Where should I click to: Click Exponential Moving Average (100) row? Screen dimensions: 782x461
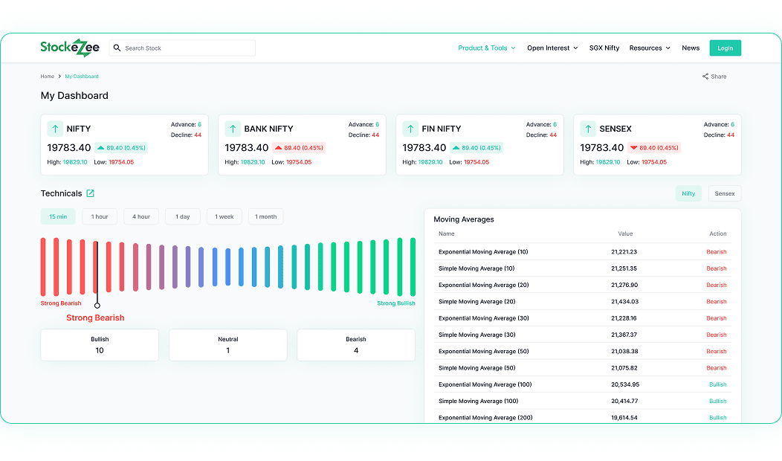tap(583, 384)
